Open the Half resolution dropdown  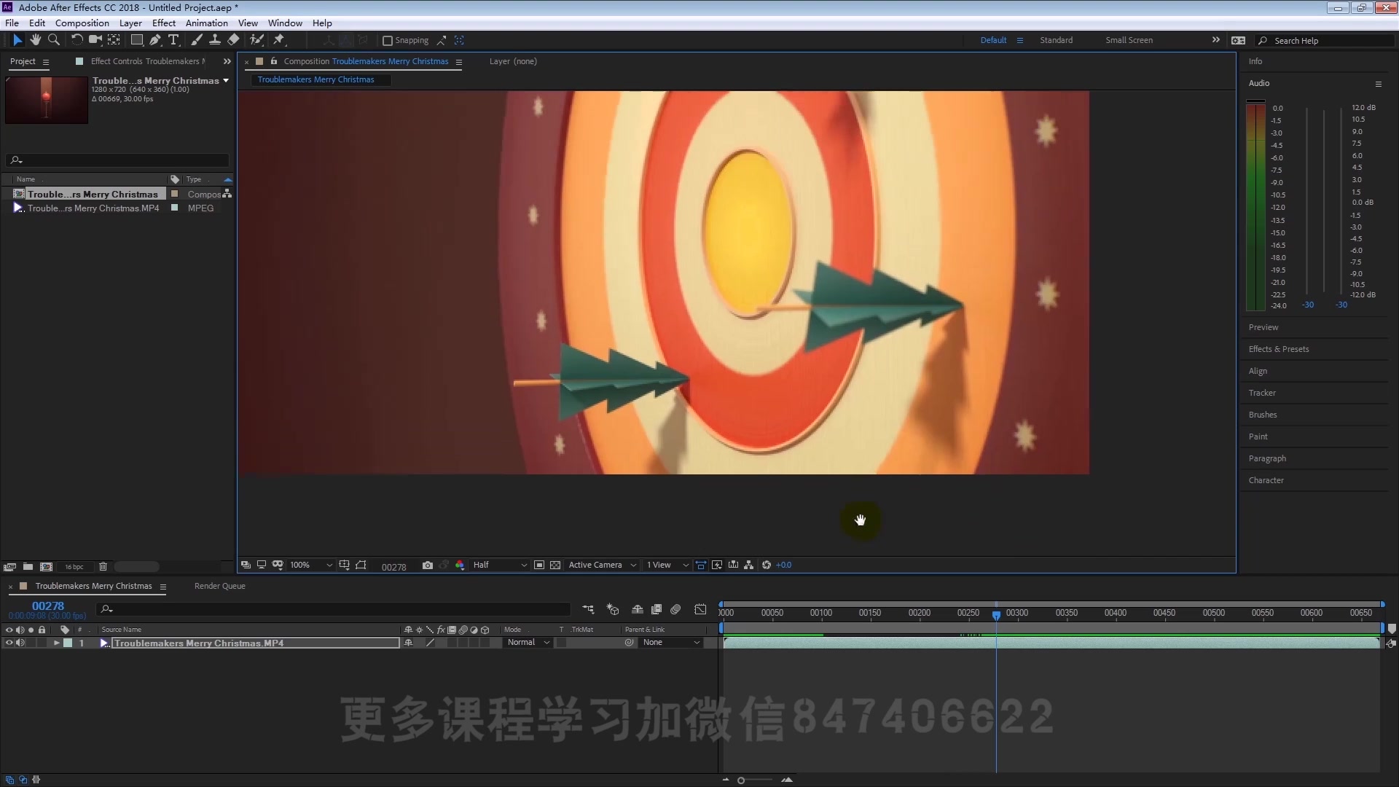[x=498, y=565]
